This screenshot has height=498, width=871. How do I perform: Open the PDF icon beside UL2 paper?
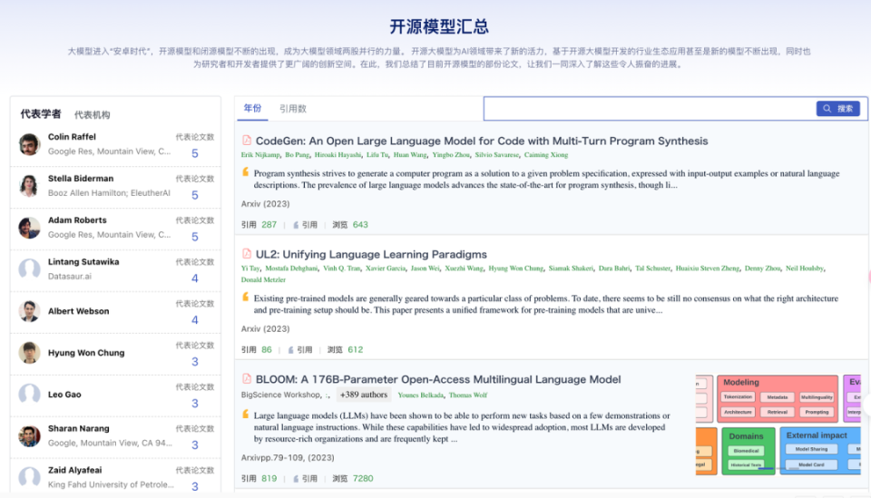click(247, 254)
